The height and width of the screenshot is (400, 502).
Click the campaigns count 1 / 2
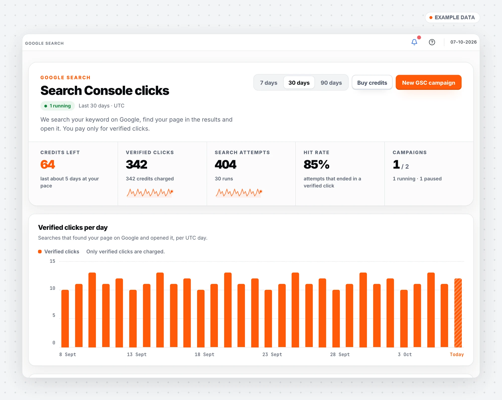tap(401, 165)
